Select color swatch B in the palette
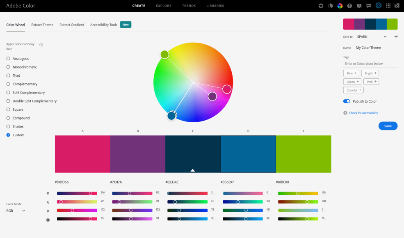The height and width of the screenshot is (238, 404). pyautogui.click(x=138, y=154)
